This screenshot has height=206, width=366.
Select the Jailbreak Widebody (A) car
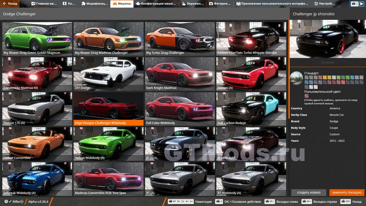[x=37, y=179]
